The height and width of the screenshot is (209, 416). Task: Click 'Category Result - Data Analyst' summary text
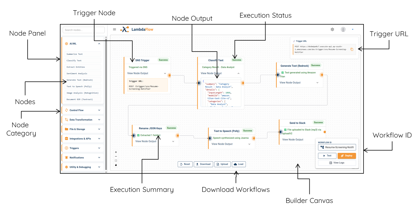coord(218,67)
